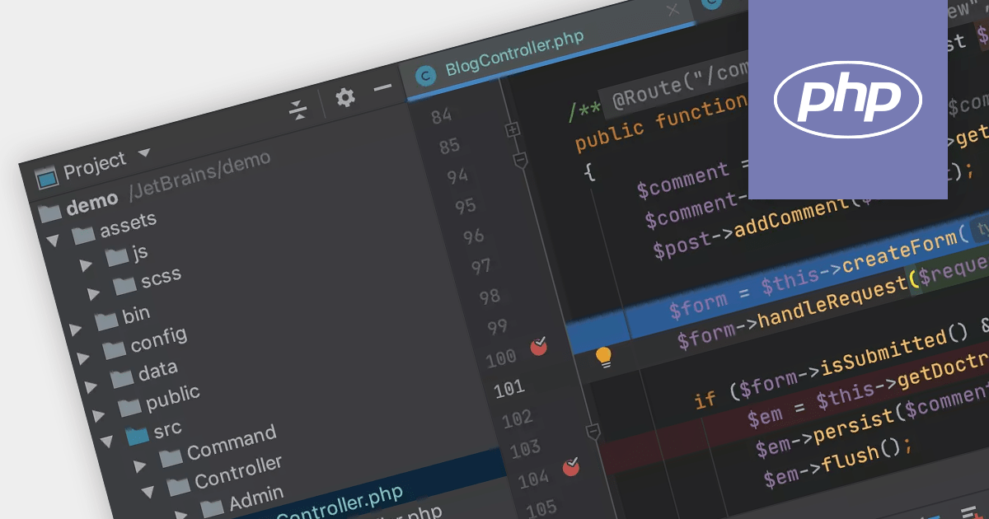
Task: Hide the Project panel with the minimize icon
Action: [382, 87]
